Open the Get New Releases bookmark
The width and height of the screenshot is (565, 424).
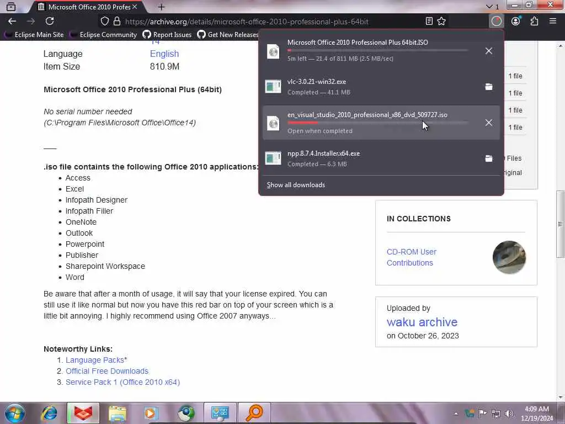pos(228,35)
